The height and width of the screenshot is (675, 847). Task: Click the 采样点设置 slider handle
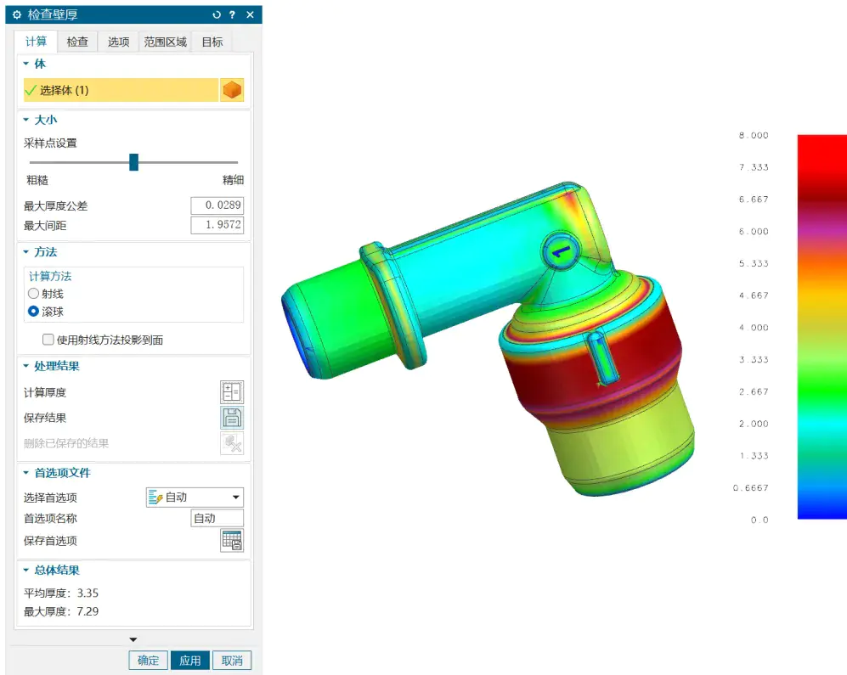point(134,162)
